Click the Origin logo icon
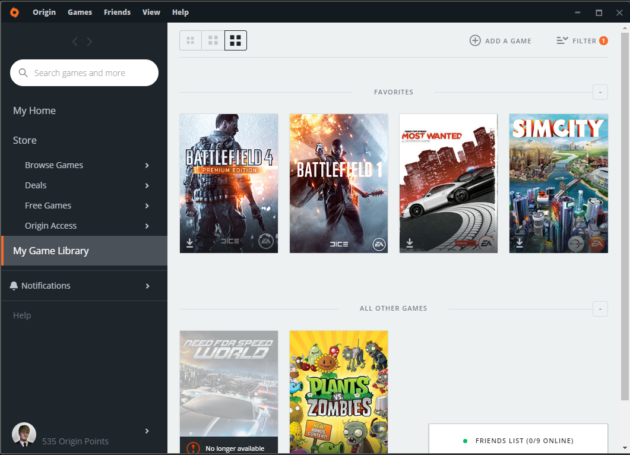This screenshot has height=455, width=630. tap(14, 12)
